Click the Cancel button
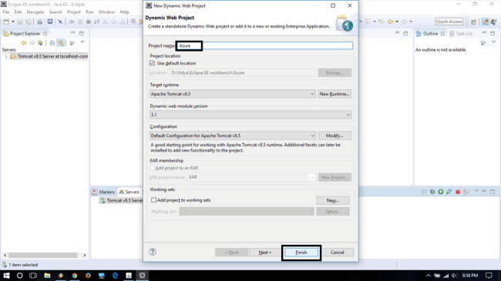The height and width of the screenshot is (281, 501). point(337,253)
